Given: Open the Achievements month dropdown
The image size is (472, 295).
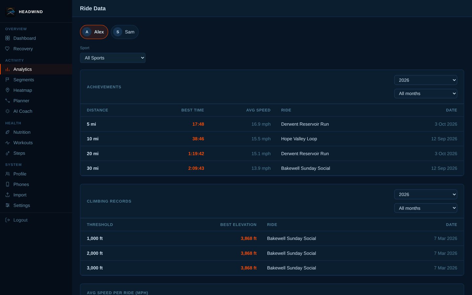Looking at the screenshot, I should point(426,93).
